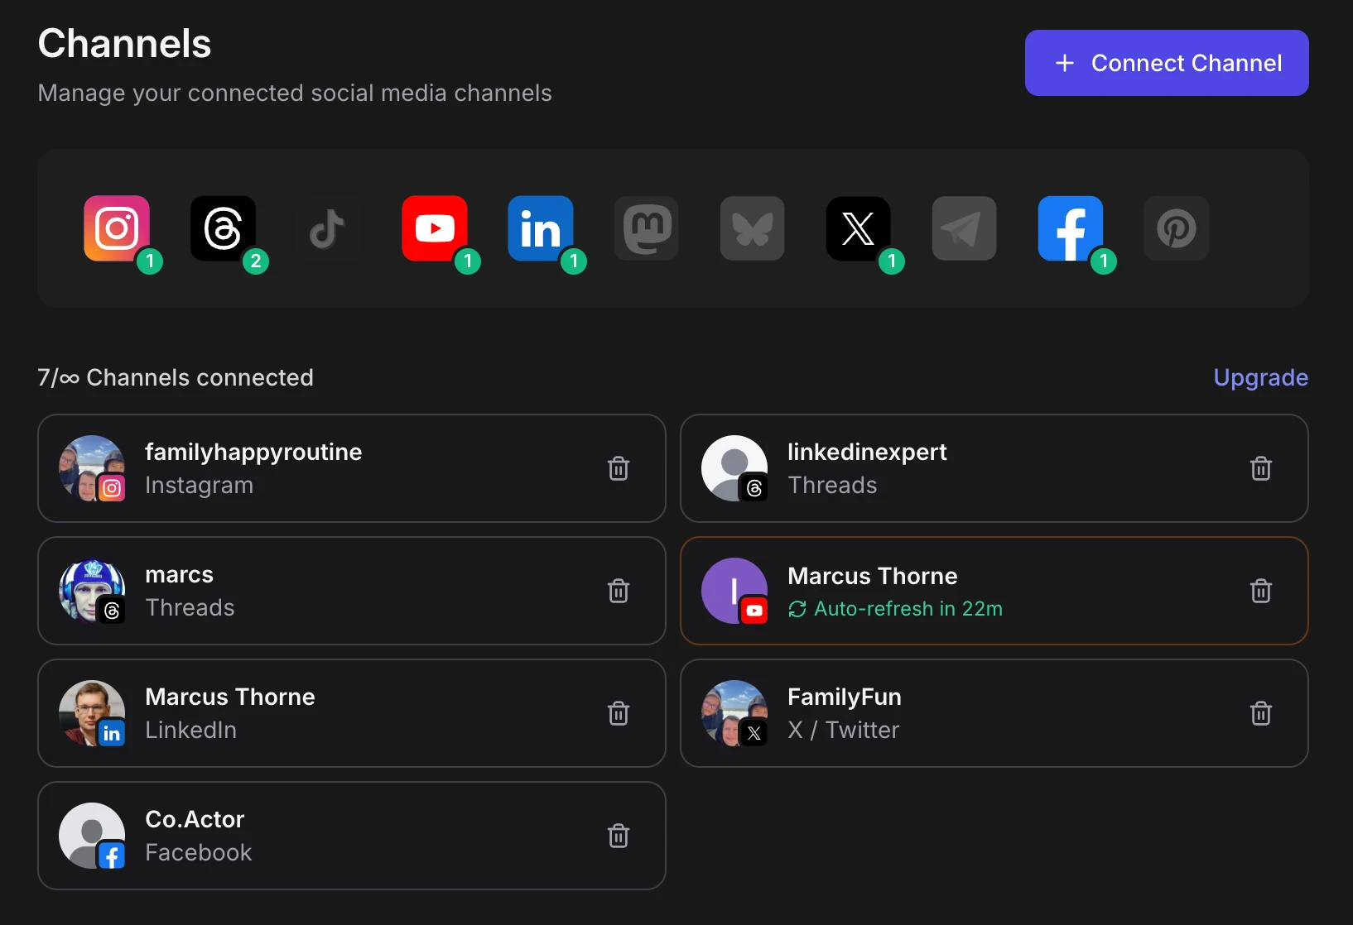
Task: Click the Facebook label under Co.Actor
Action: 198,852
